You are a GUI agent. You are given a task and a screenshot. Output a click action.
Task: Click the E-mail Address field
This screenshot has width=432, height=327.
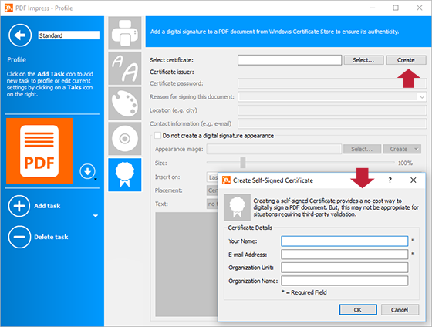coord(344,255)
